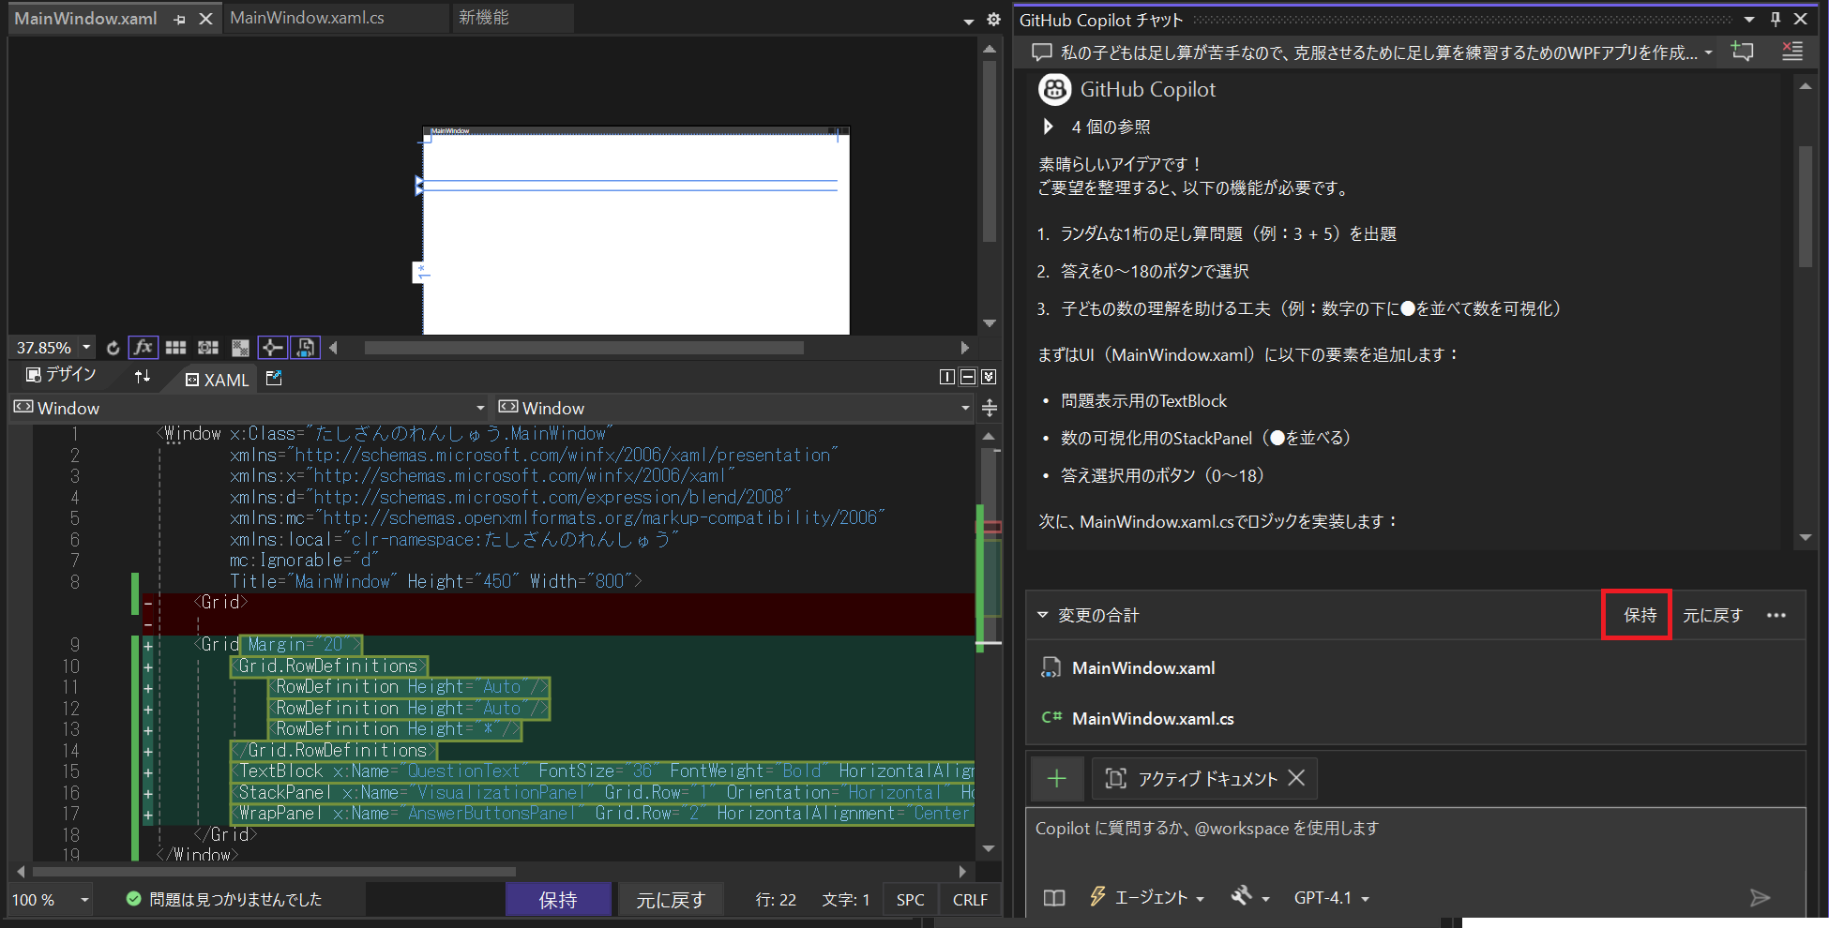Open the editor tab settings gear icon
This screenshot has height=928, width=1829.
(x=993, y=19)
